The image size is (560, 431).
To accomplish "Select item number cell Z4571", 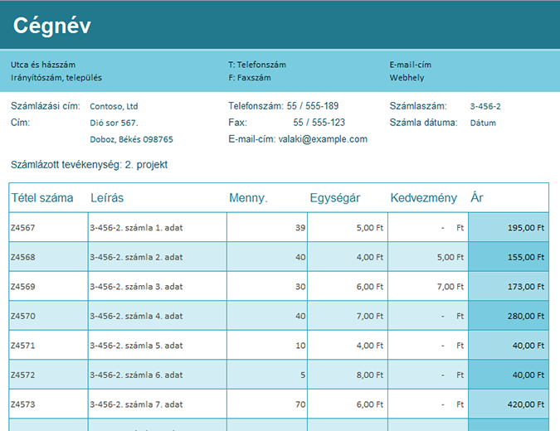I will [x=48, y=346].
